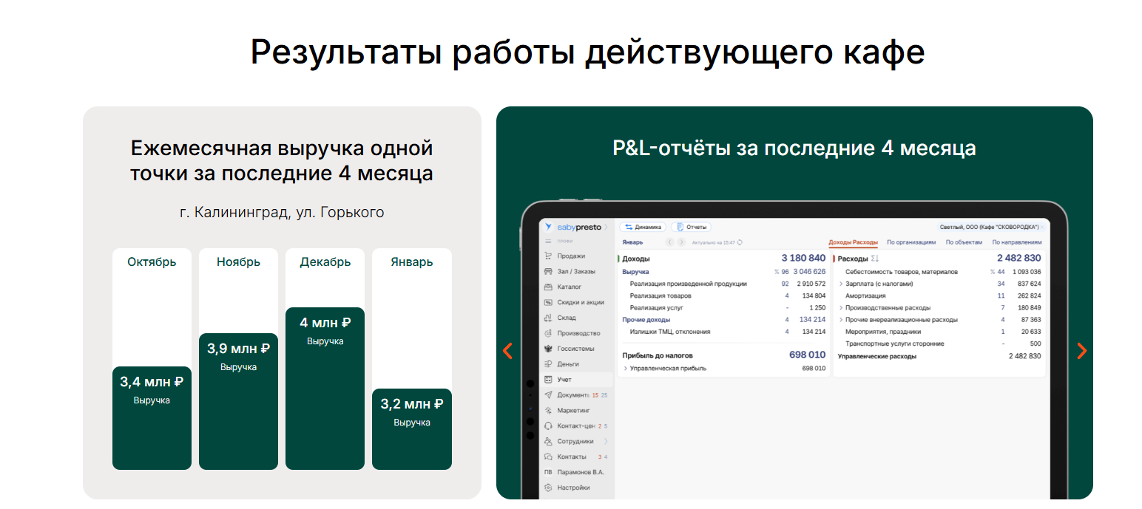Expand the Зарплата (с налогами) row
The height and width of the screenshot is (509, 1142).
(x=841, y=284)
